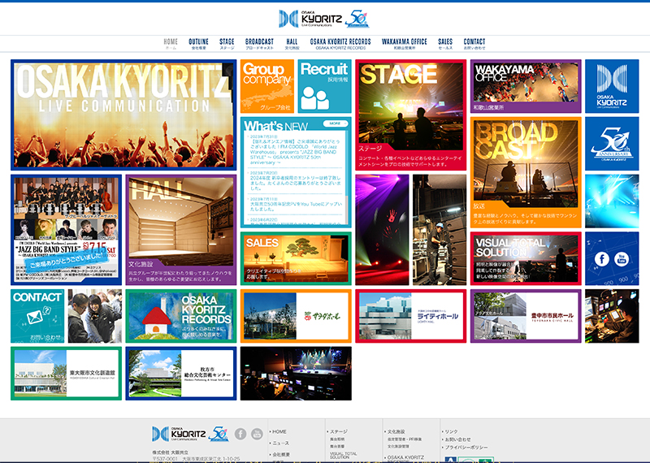Click the Osaka Kyoritz logo in header
The image size is (650, 463).
[x=311, y=19]
